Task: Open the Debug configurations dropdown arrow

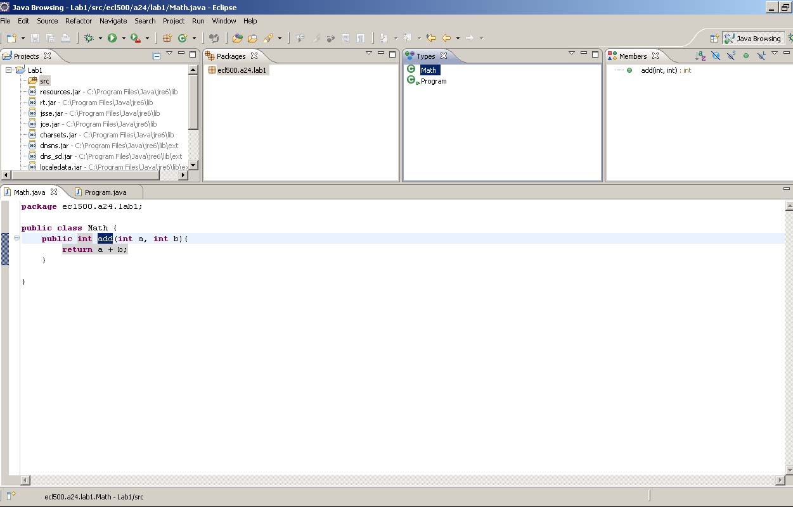Action: point(100,38)
